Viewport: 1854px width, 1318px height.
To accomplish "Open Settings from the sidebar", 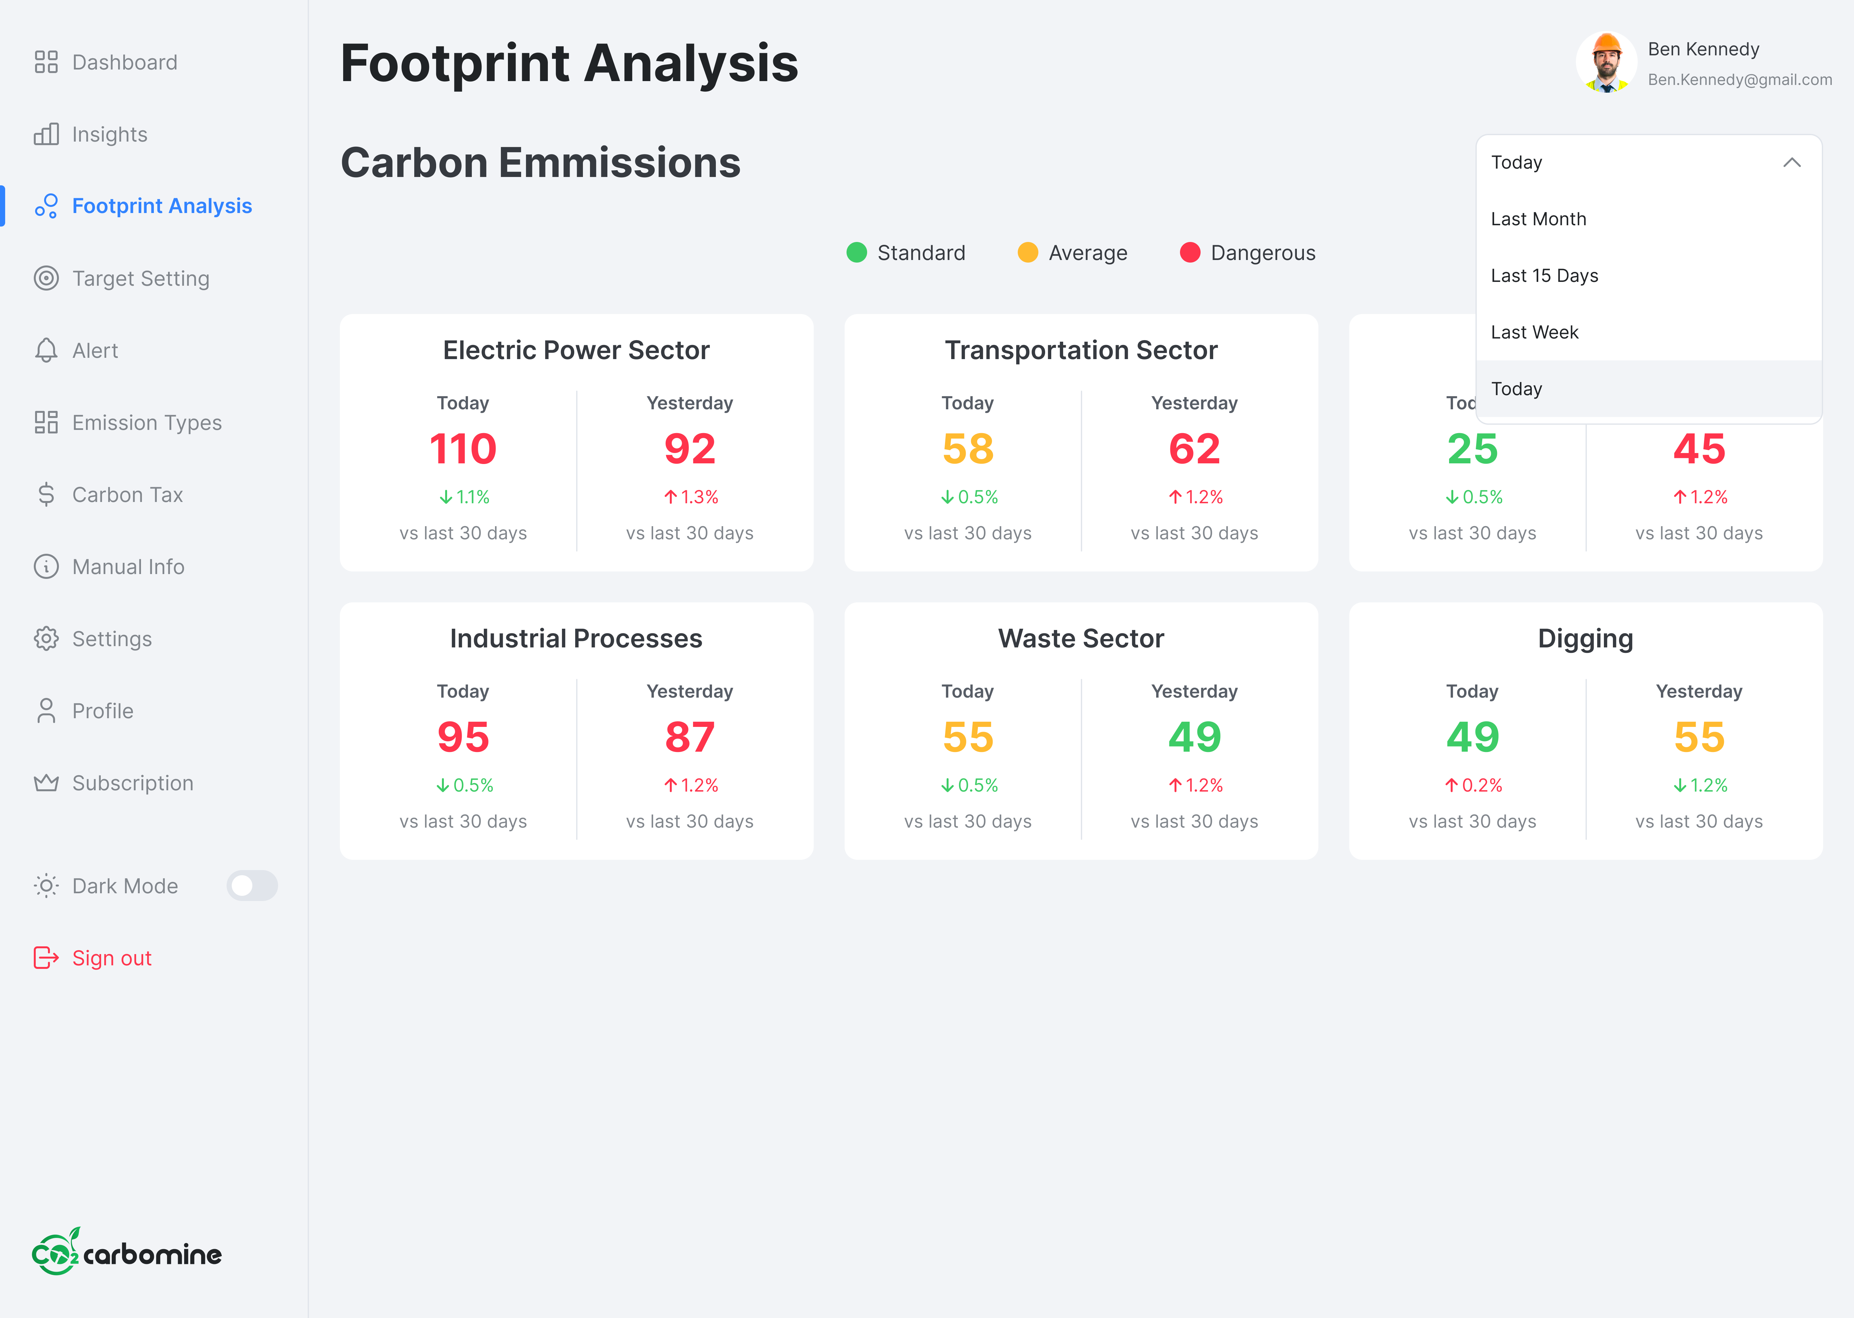I will coord(112,639).
